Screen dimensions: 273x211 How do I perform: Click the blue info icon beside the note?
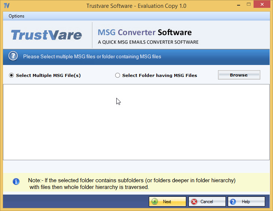click(x=16, y=181)
